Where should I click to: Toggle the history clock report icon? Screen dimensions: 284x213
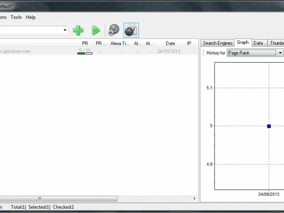(x=131, y=30)
